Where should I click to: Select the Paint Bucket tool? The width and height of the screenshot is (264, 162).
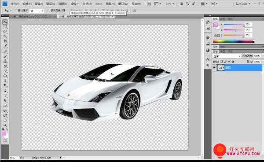pos(5,76)
